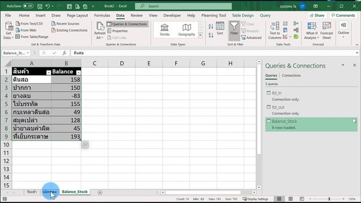Import data From Web

[26, 30]
